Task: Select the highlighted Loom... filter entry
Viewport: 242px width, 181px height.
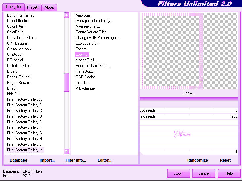Action: [x=82, y=54]
